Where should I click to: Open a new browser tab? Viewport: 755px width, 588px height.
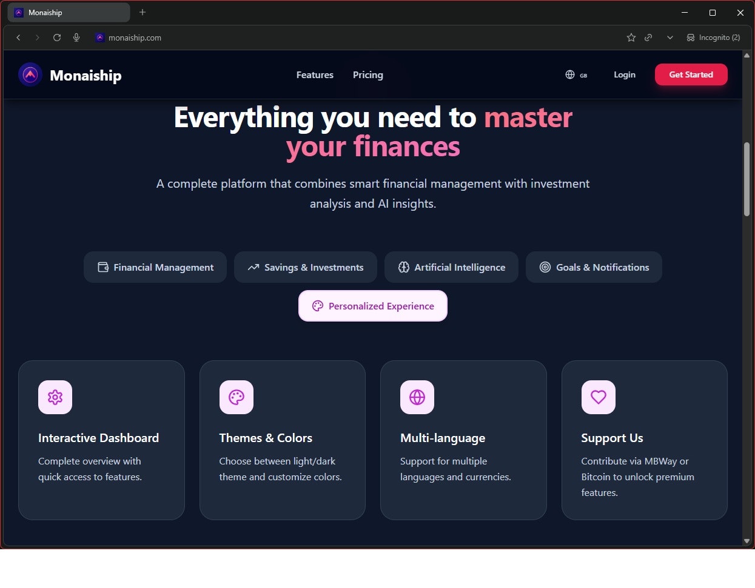(x=143, y=12)
